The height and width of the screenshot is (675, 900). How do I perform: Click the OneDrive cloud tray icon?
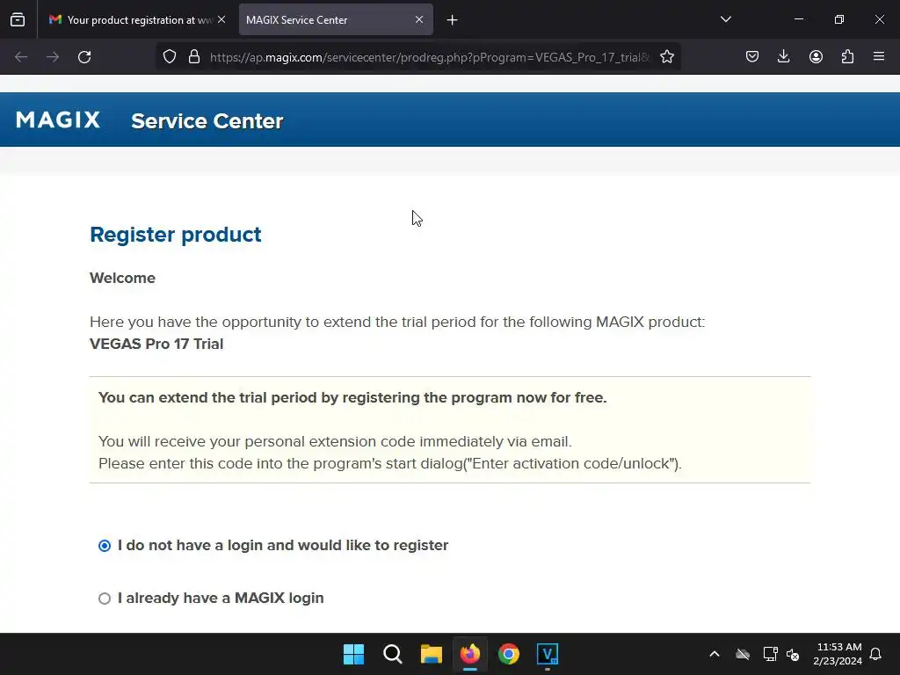coord(743,654)
